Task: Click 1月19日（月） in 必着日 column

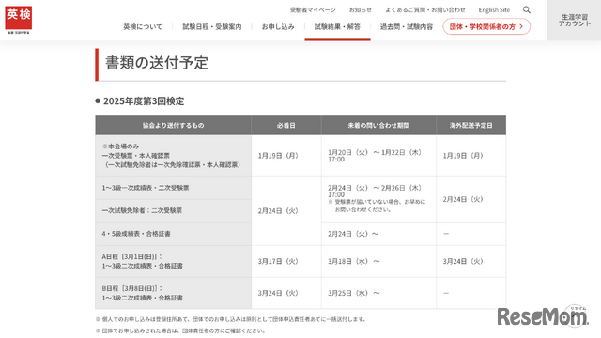Action: 278,156
